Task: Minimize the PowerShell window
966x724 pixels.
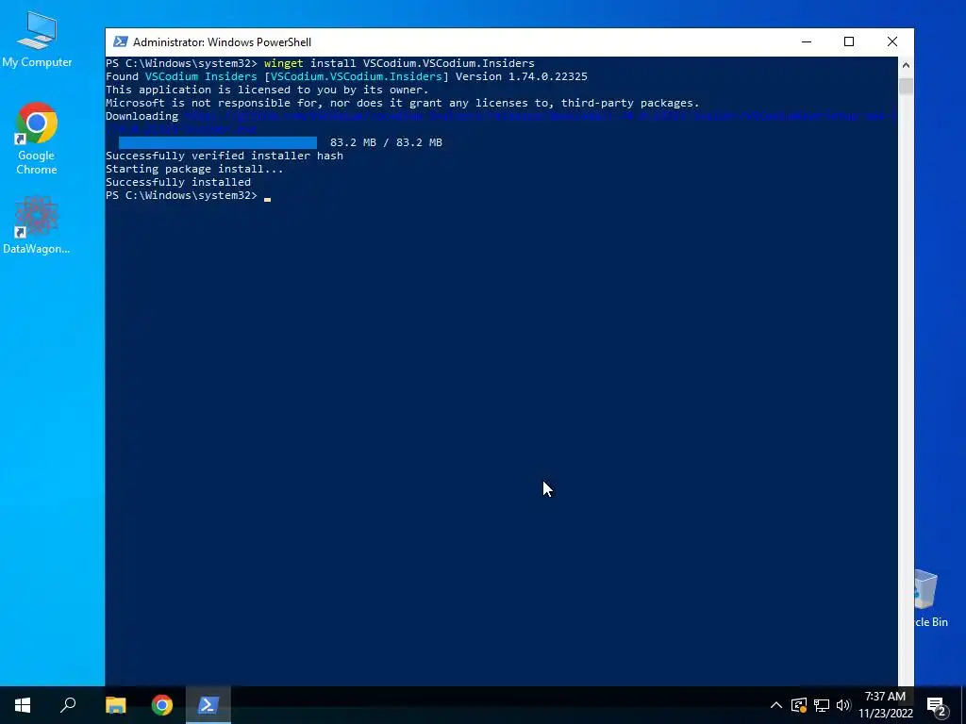Action: coord(807,41)
